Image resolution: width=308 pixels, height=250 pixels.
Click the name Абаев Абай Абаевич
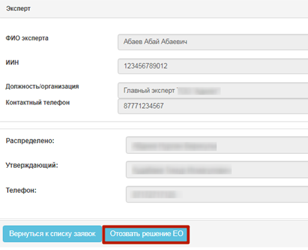coord(156,41)
